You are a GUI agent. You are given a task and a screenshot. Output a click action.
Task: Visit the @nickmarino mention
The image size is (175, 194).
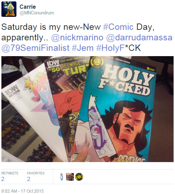tap(77, 38)
